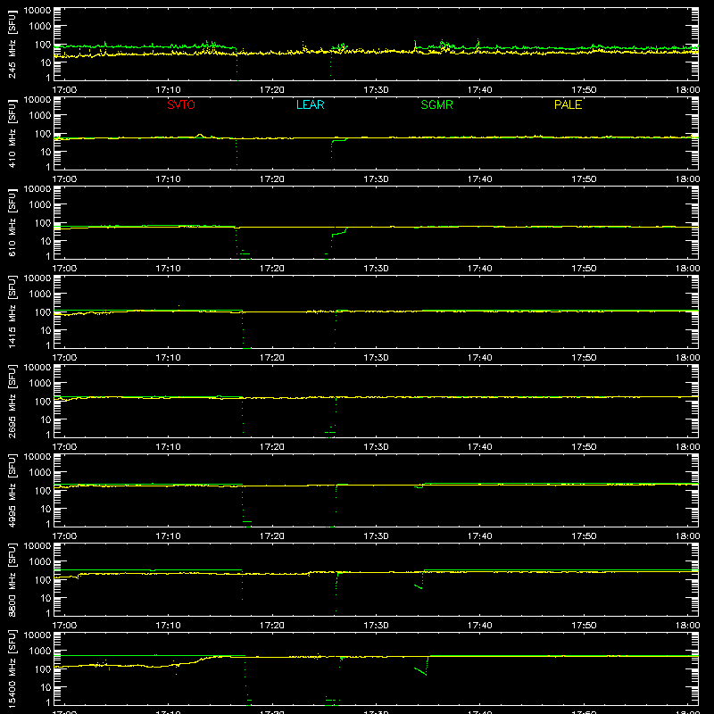Click 17:20 tick under the 245 MHz plot
Image resolution: width=714 pixels, height=714 pixels.
point(272,90)
